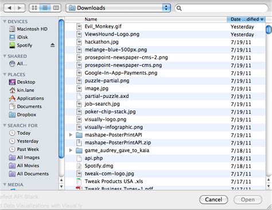This screenshot has height=210, width=272.
Task: Switch to column view
Action: (56, 8)
